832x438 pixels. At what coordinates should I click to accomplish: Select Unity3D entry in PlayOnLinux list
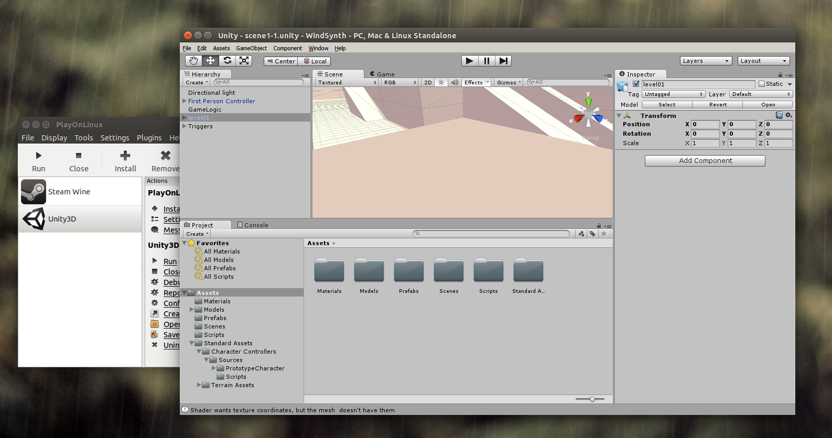80,219
